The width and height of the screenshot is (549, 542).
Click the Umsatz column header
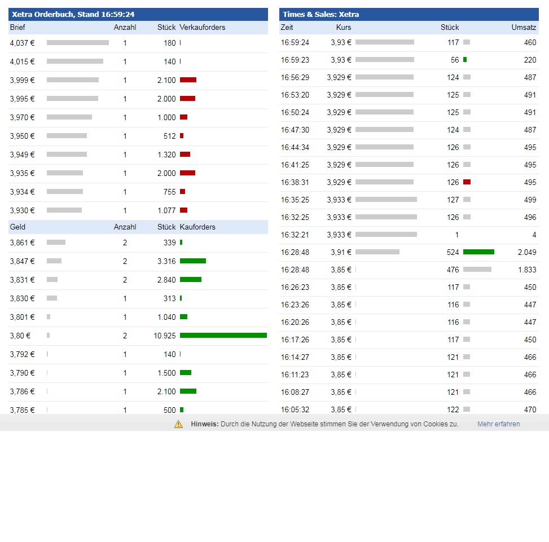(x=524, y=27)
